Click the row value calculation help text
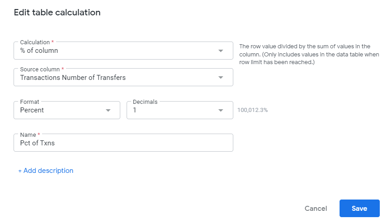The image size is (392, 223). click(x=309, y=54)
